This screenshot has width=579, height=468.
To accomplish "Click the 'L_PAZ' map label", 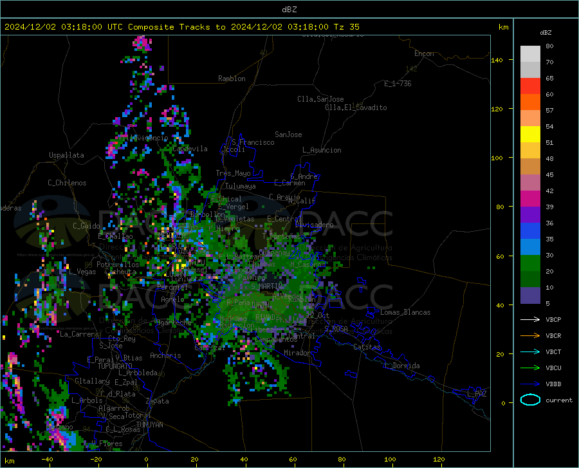I will coord(477,394).
